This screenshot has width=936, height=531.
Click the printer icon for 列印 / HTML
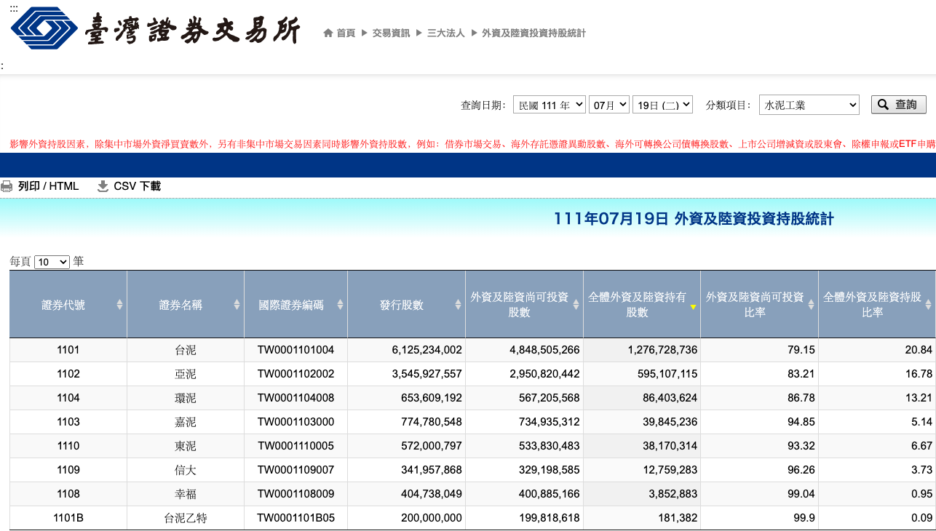click(7, 186)
